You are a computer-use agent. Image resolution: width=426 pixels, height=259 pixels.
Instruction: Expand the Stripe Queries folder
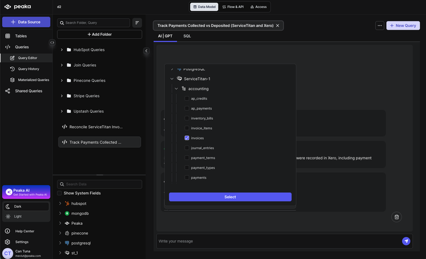click(x=62, y=96)
